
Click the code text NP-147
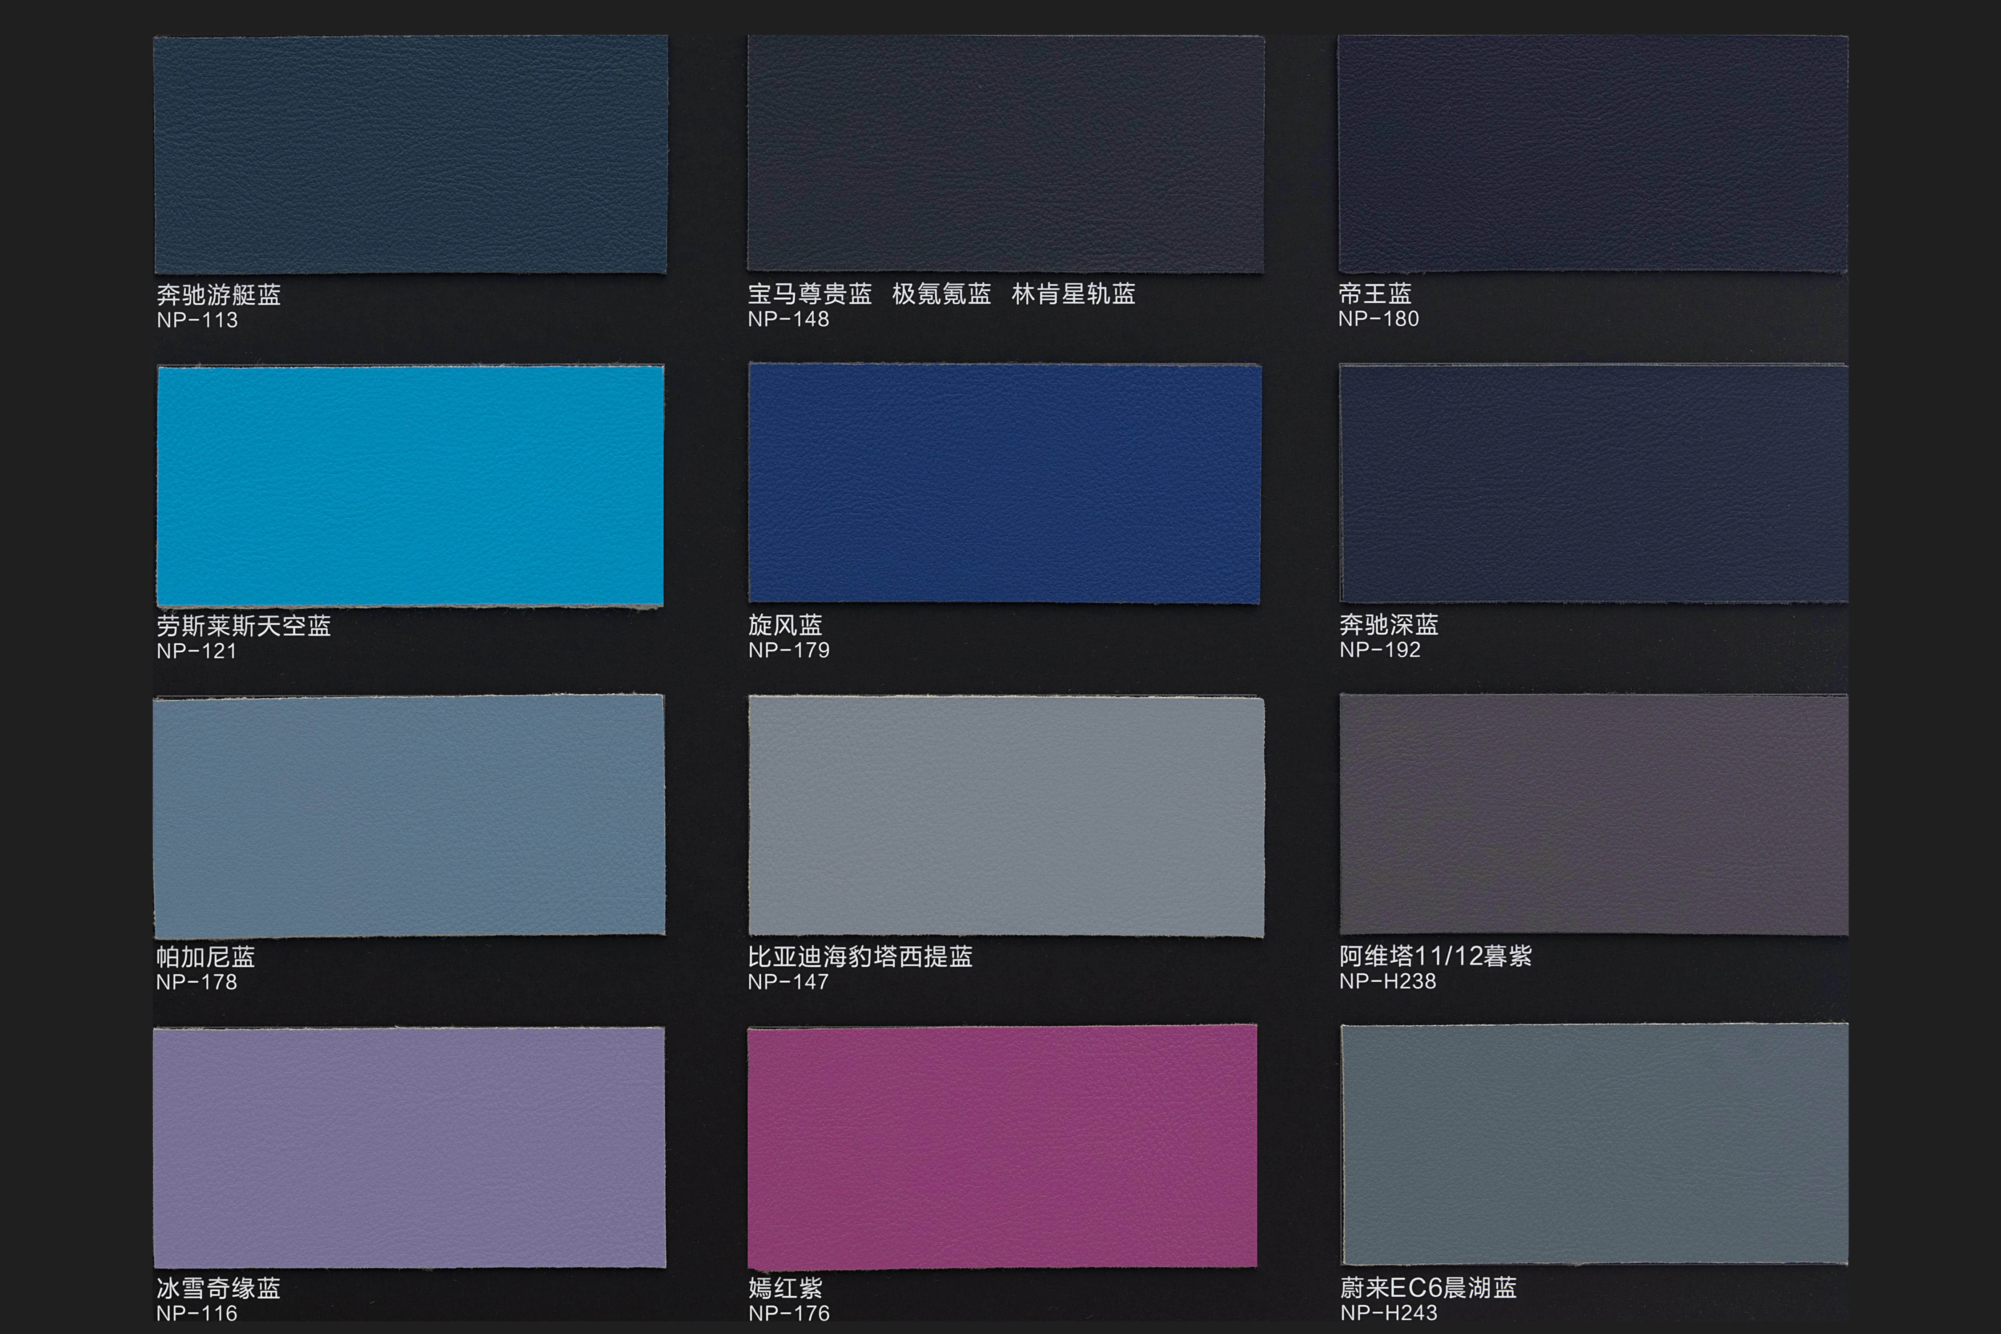(788, 983)
